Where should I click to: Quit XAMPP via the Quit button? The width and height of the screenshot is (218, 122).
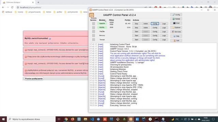pos(176,41)
